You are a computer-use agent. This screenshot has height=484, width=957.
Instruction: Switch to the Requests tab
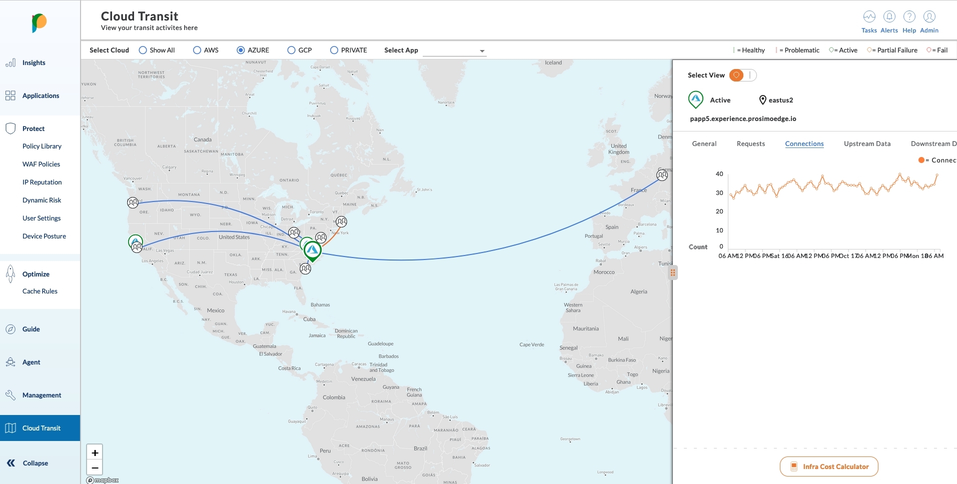tap(750, 143)
